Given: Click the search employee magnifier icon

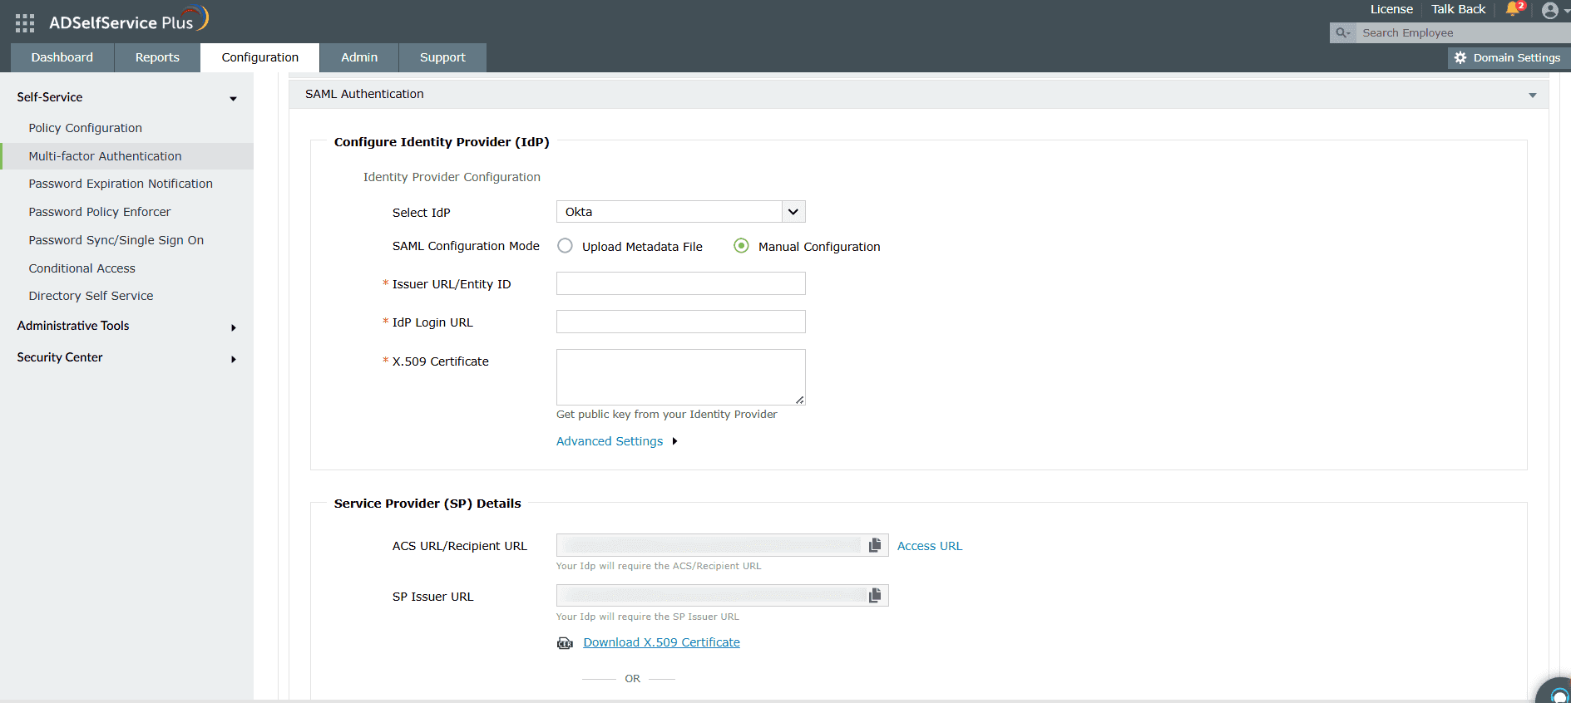Looking at the screenshot, I should 1342,32.
